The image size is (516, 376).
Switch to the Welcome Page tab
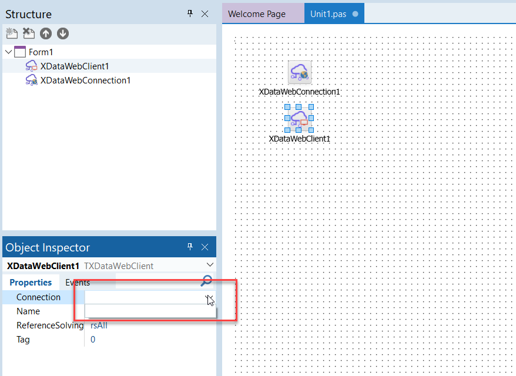(257, 14)
